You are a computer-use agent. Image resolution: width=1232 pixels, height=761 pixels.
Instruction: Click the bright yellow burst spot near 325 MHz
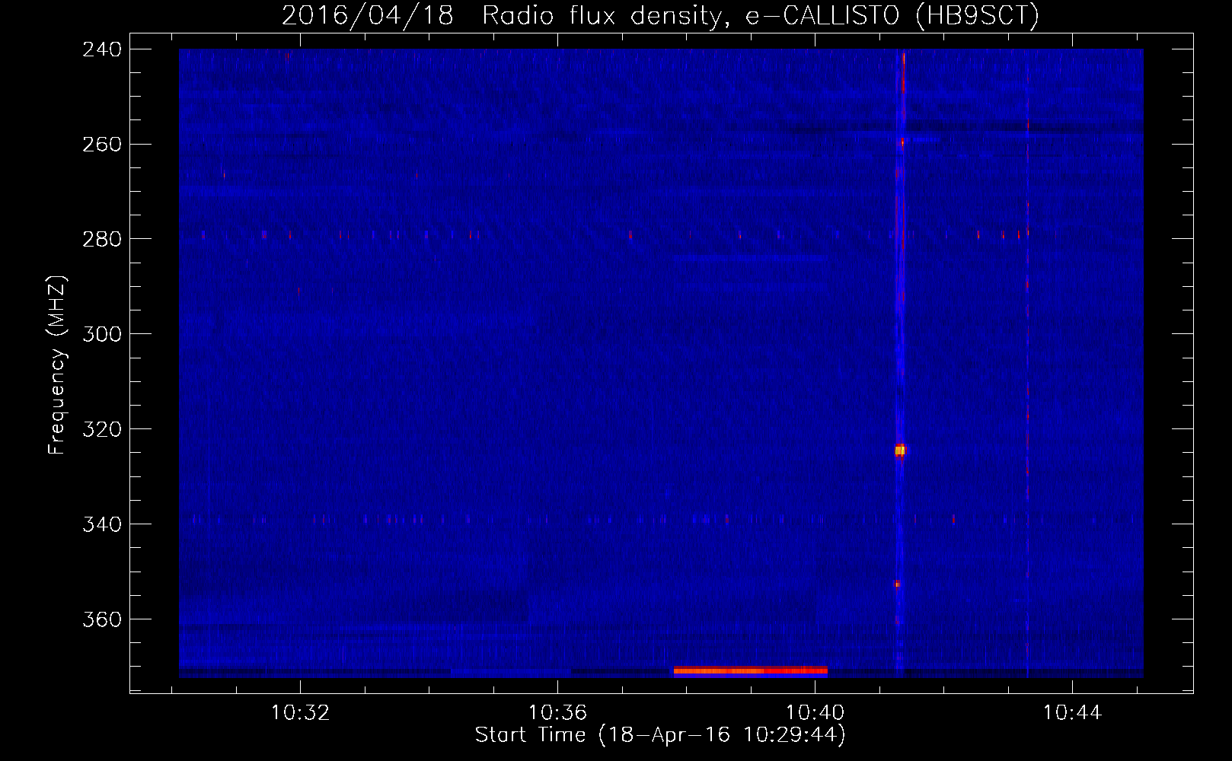coord(900,451)
